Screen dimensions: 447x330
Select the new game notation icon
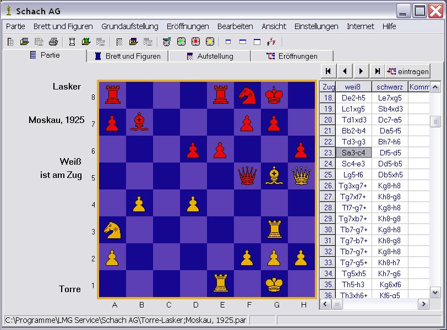10,41
